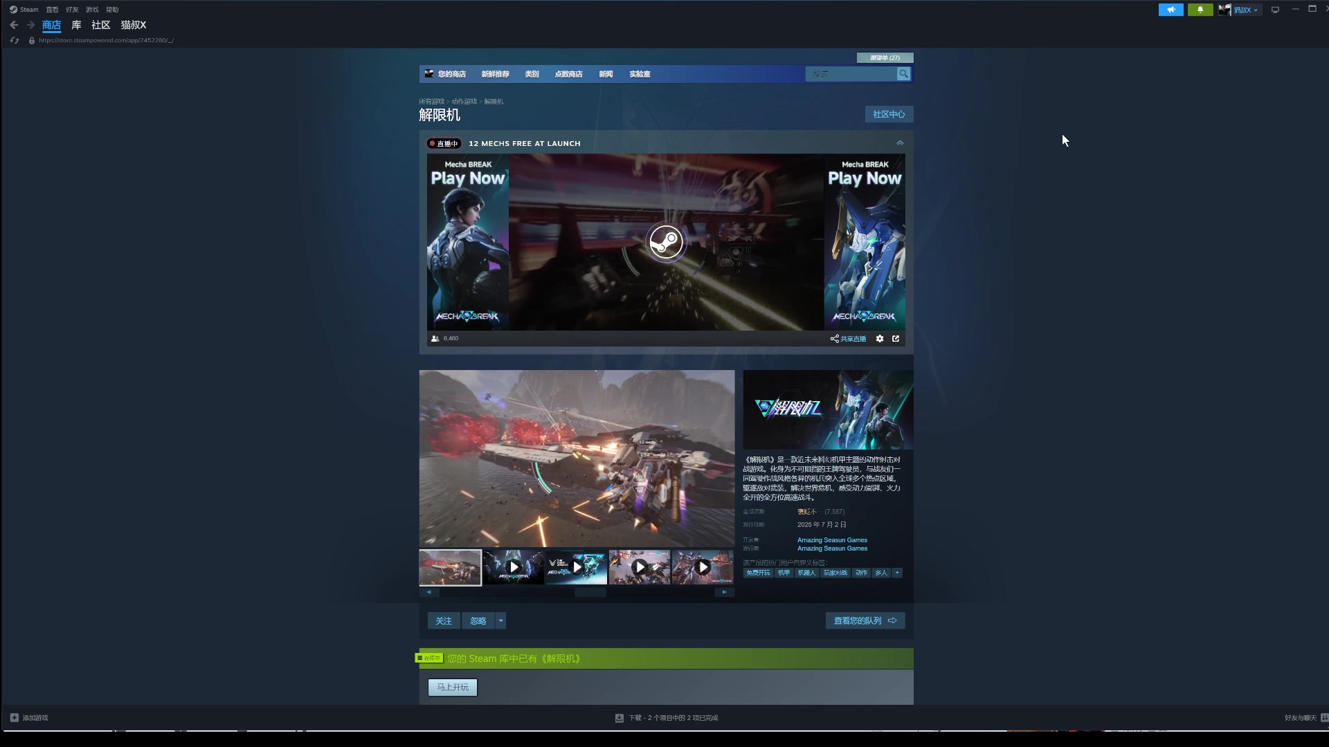Screen dimensions: 1329x747
Task: Reload the page using the refresh icon
Action: click(x=14, y=40)
